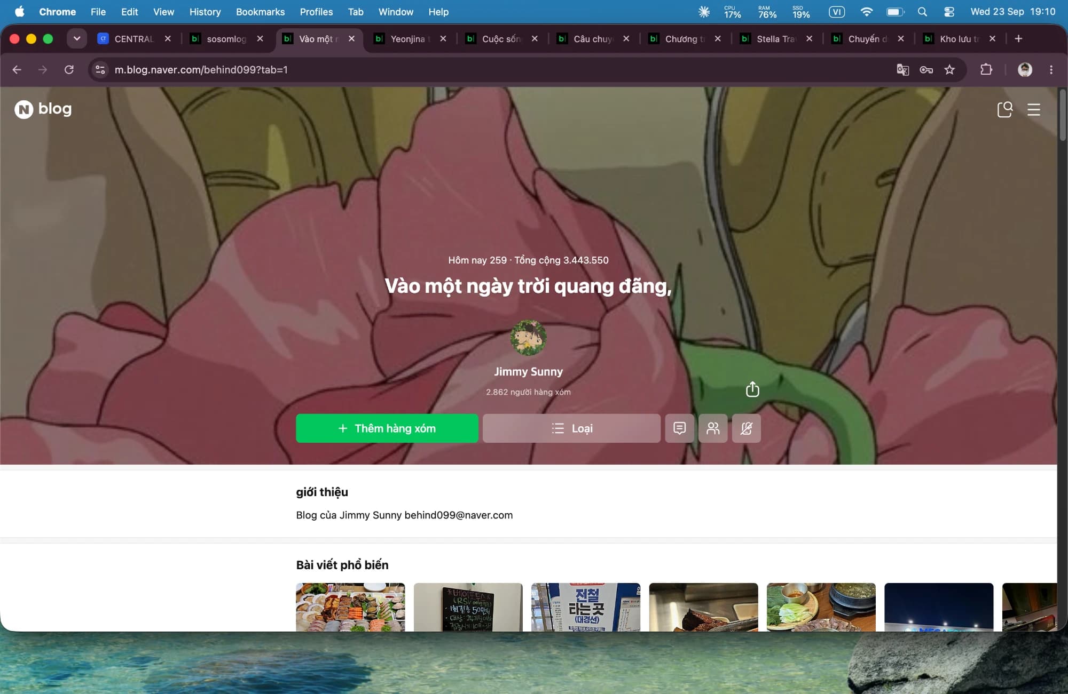Switch to the Câu chuyện tab
This screenshot has height=694, width=1068.
[593, 38]
